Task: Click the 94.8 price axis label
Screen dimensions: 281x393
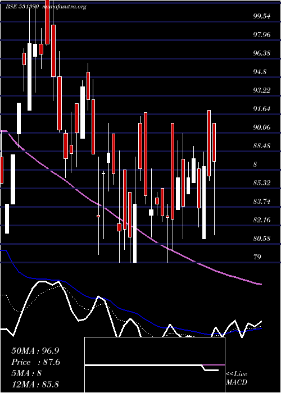Action: point(260,72)
